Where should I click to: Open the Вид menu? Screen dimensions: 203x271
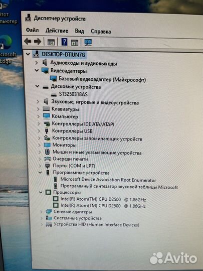[79, 31]
